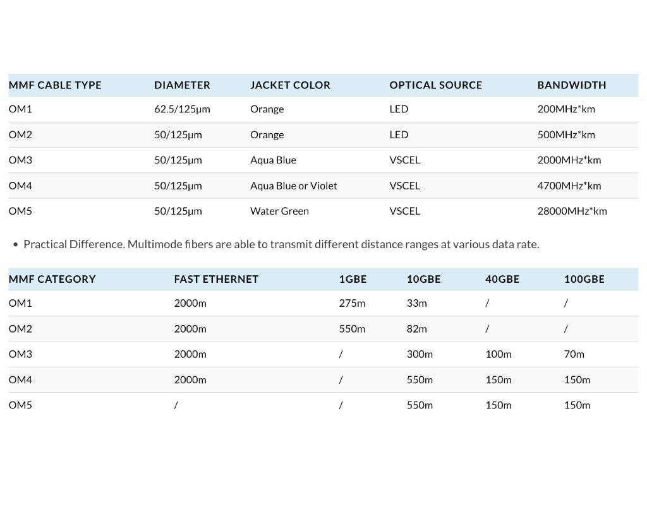Select the 70m 100GBE distance

[x=574, y=355]
